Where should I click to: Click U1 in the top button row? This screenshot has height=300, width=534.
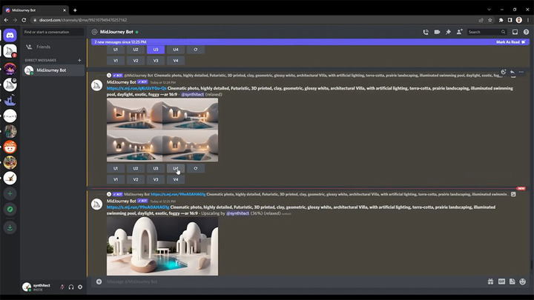click(x=116, y=50)
